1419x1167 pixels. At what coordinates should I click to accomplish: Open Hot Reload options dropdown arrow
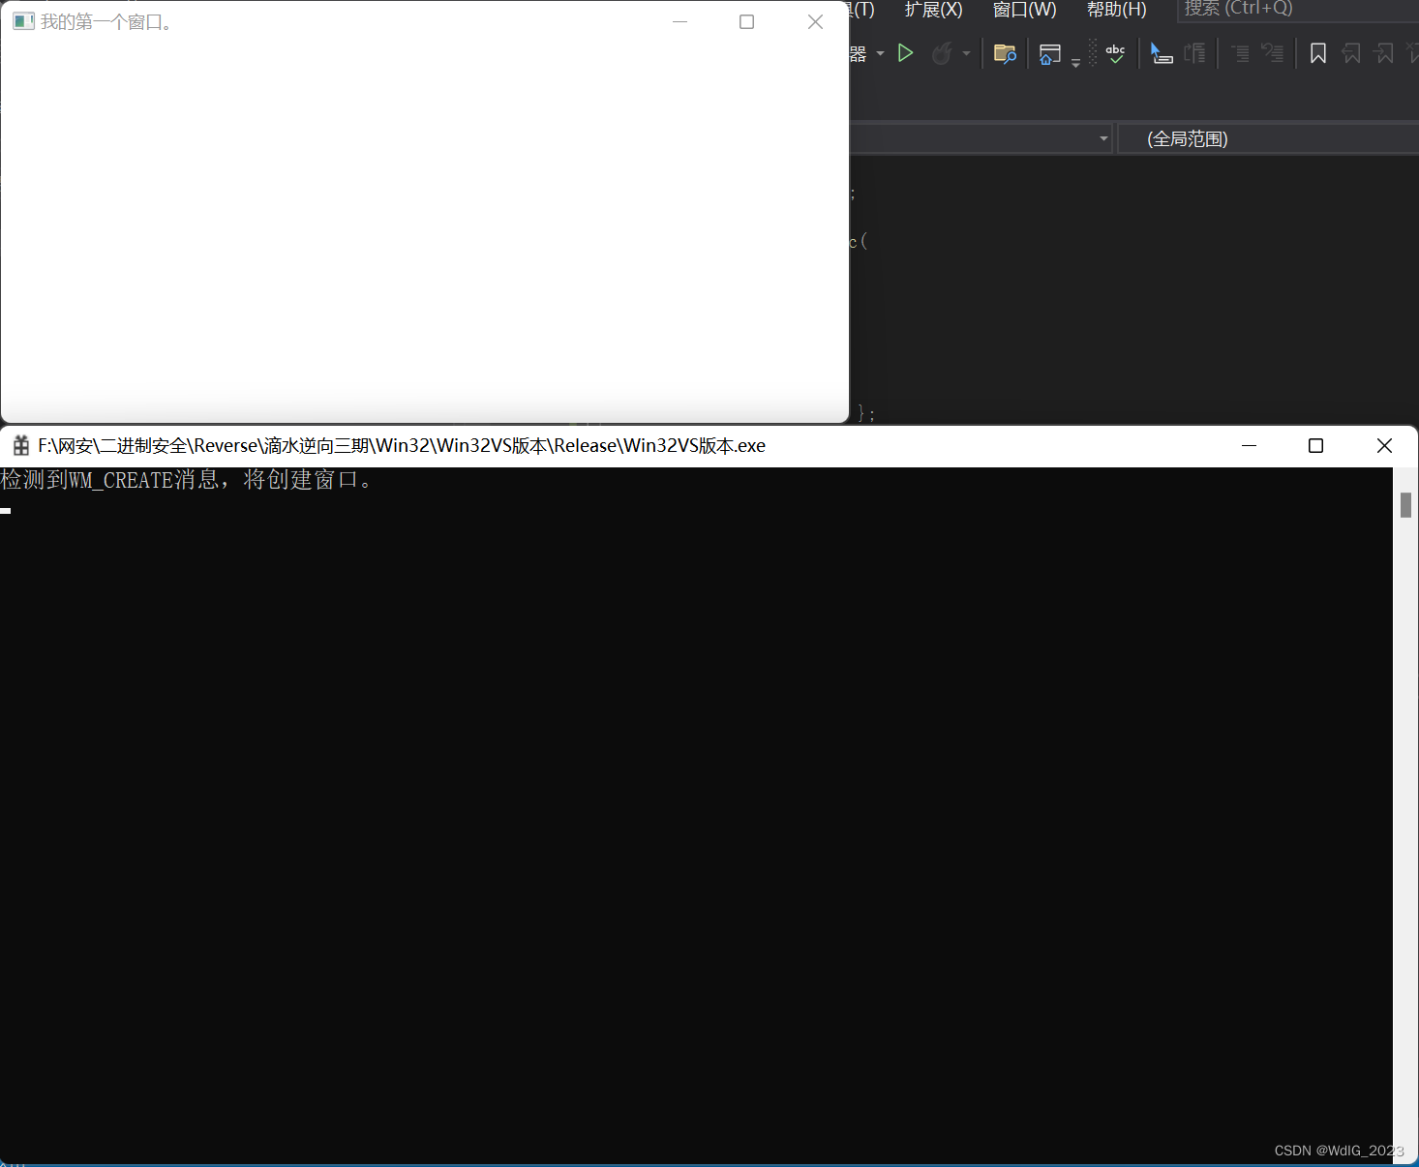coord(966,53)
